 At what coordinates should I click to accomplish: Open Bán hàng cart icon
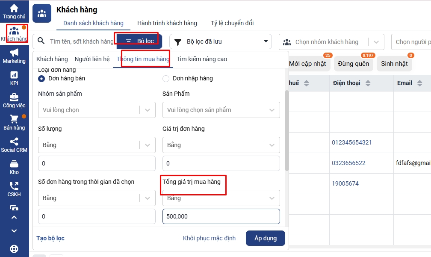click(x=14, y=120)
